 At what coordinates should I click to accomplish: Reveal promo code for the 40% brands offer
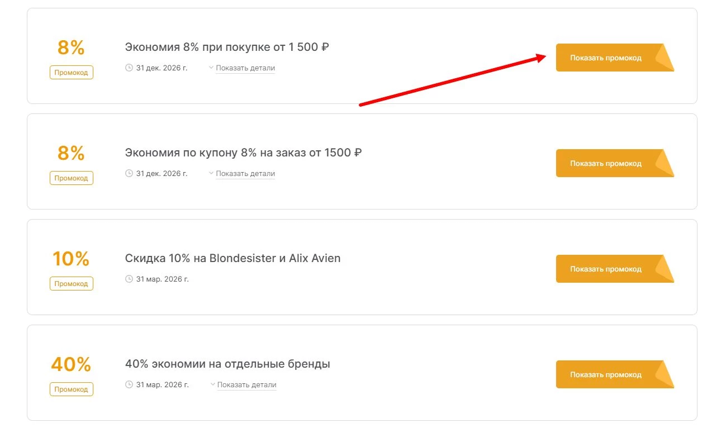(606, 374)
